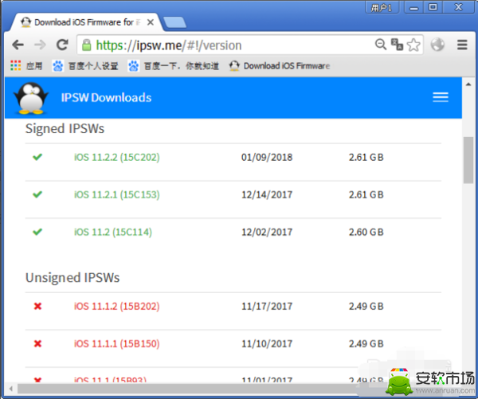Reload the page with the refresh icon
This screenshot has width=478, height=399.
(61, 45)
